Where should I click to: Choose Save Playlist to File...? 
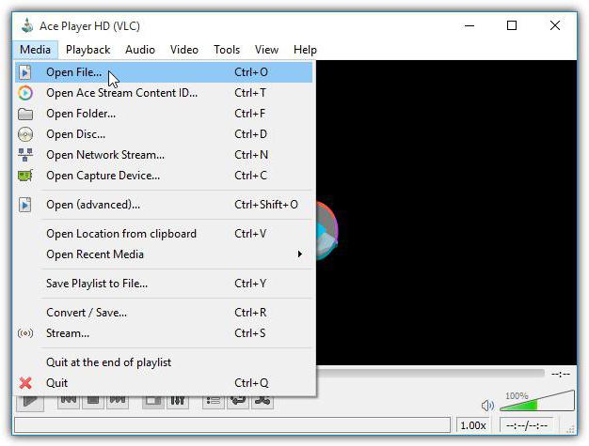pyautogui.click(x=164, y=284)
